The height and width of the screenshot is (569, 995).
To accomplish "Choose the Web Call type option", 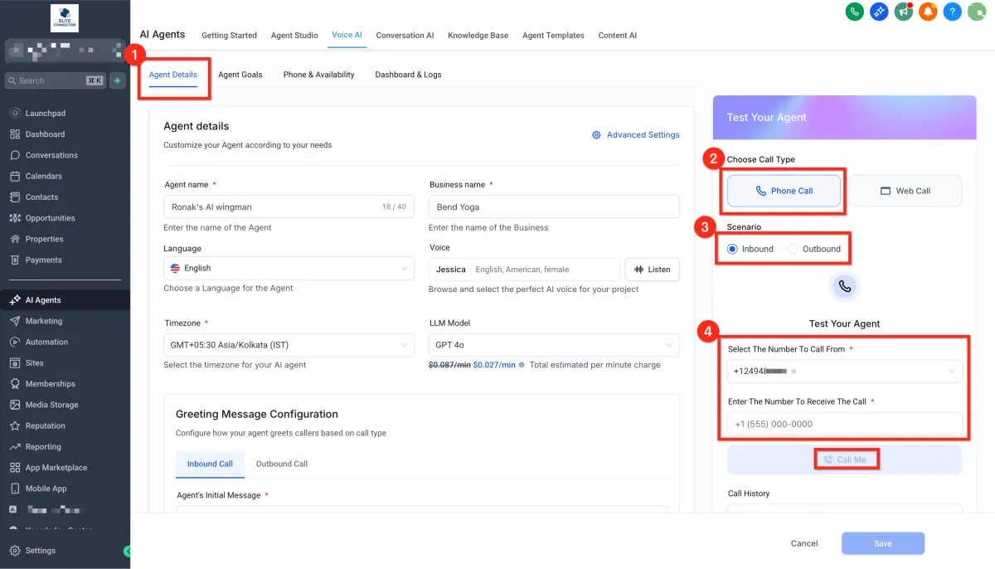I will (x=905, y=191).
